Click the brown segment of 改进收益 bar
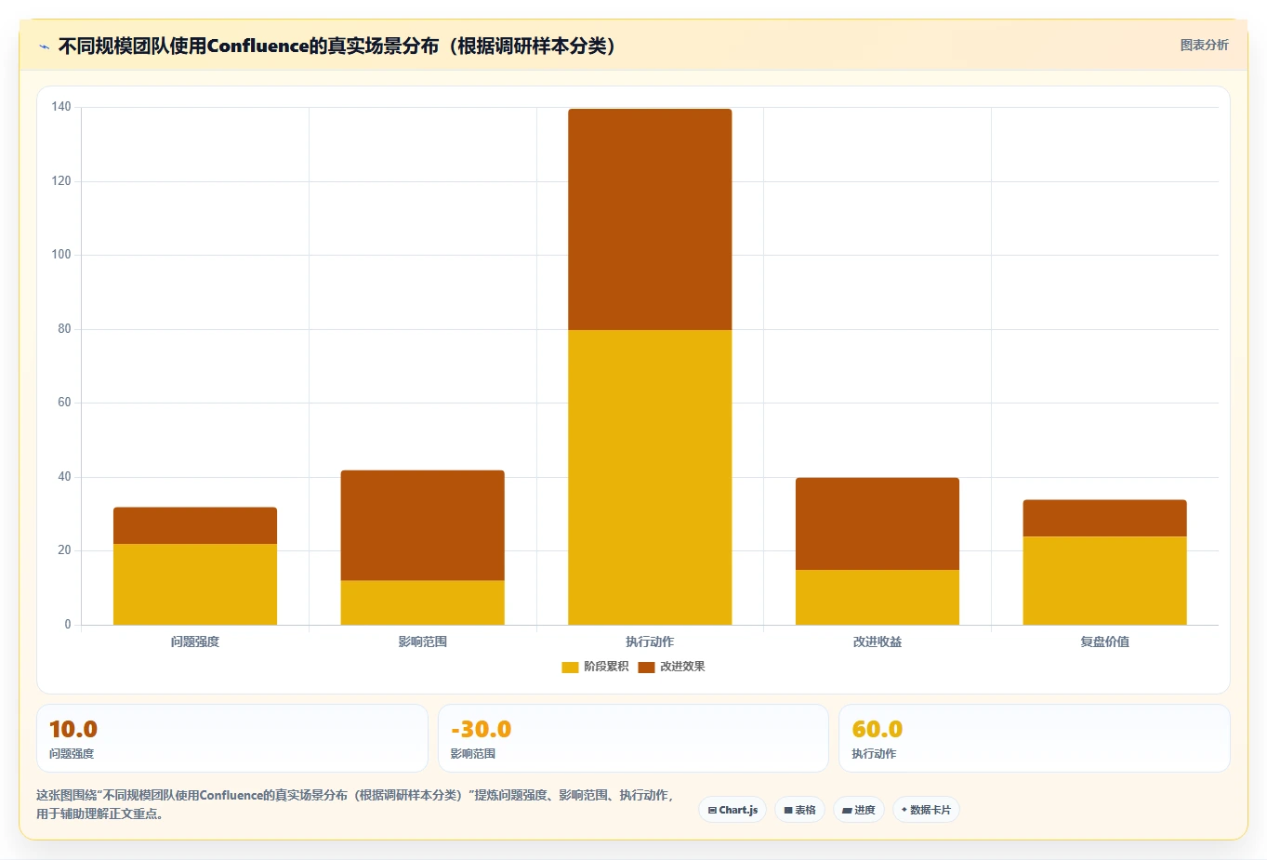1267x860 pixels. [x=878, y=523]
